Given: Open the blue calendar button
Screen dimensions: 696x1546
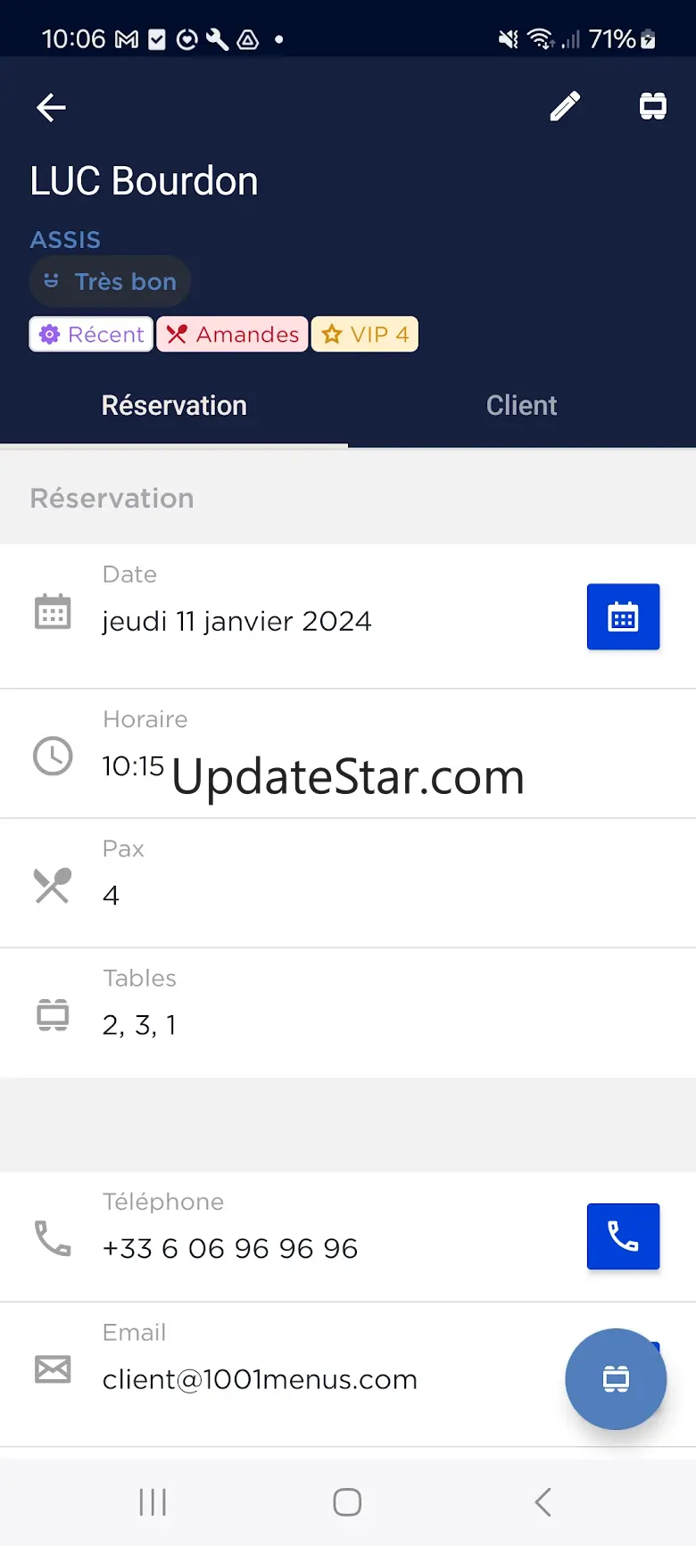Looking at the screenshot, I should coord(623,616).
